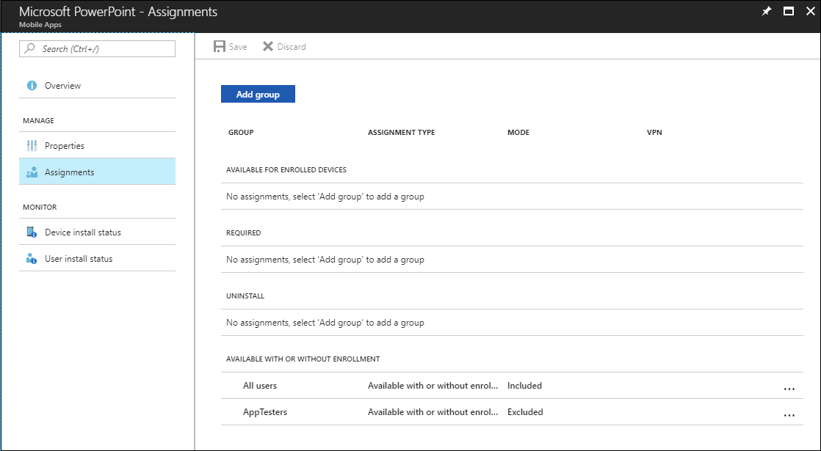
Task: Select the All users group row
Action: [512, 386]
